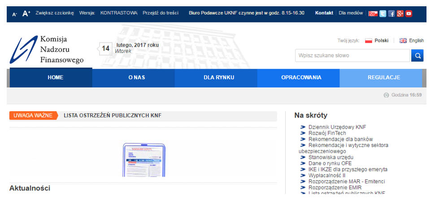
Task: Click the Biuro Podawcze UKNF hours notice
Action: 246,13
